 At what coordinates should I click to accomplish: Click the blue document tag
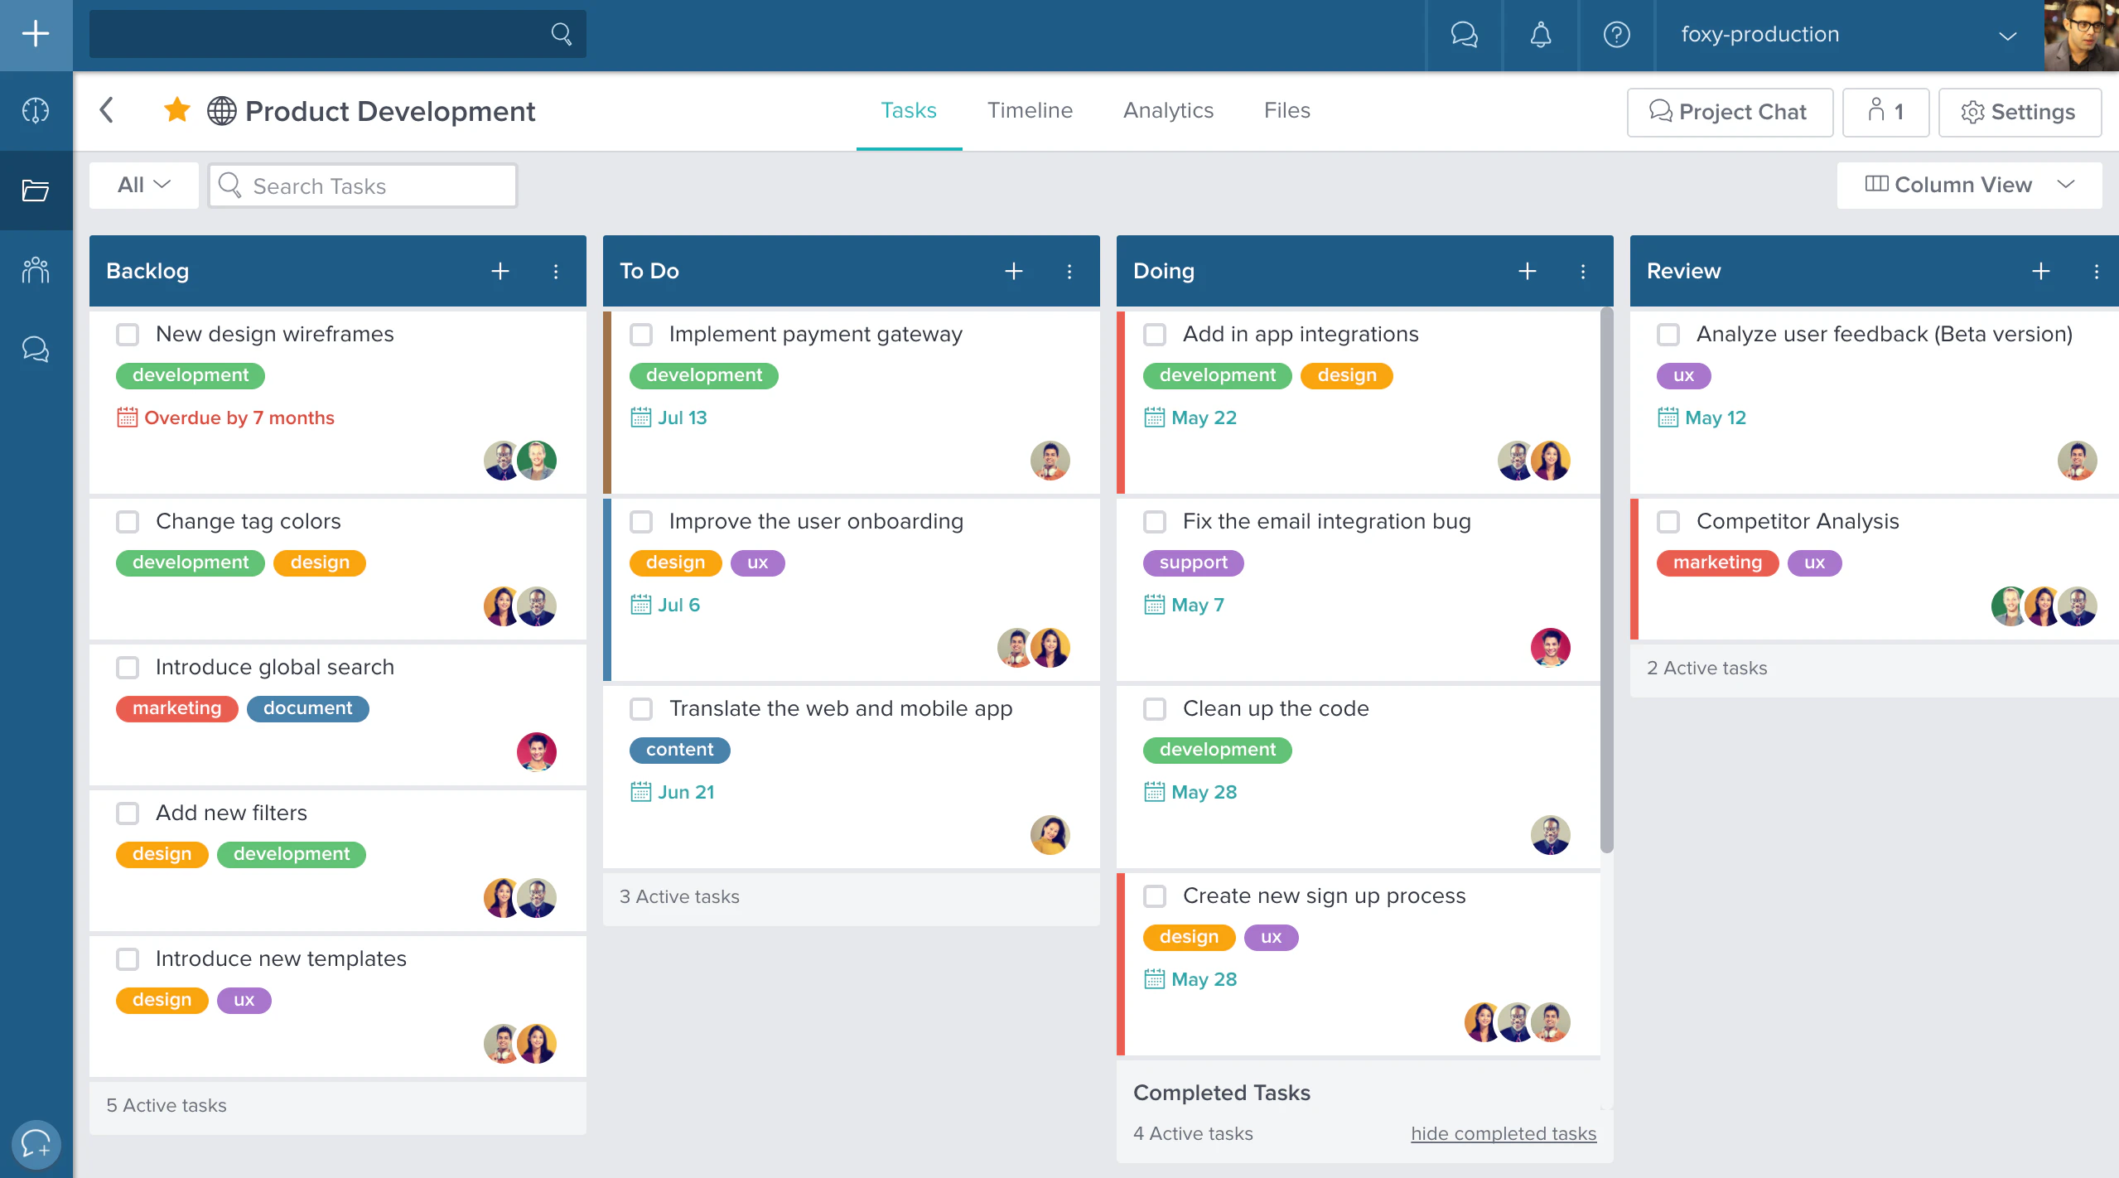(x=308, y=708)
